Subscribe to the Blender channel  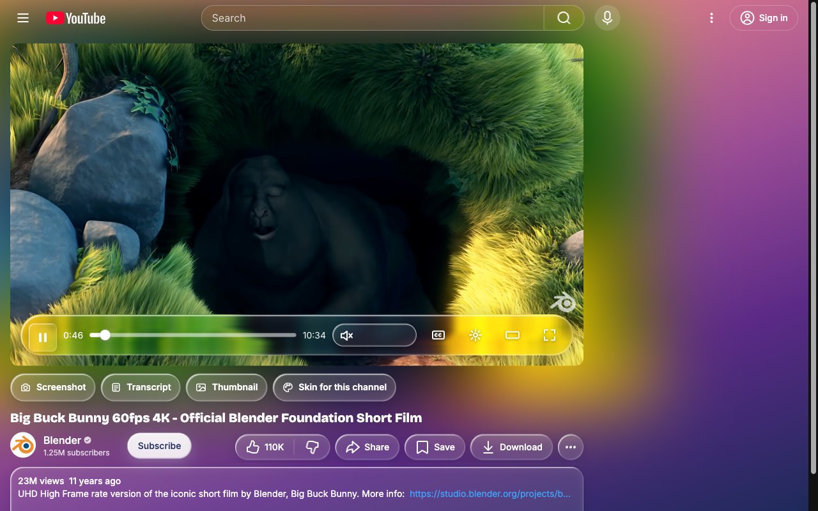click(x=159, y=446)
